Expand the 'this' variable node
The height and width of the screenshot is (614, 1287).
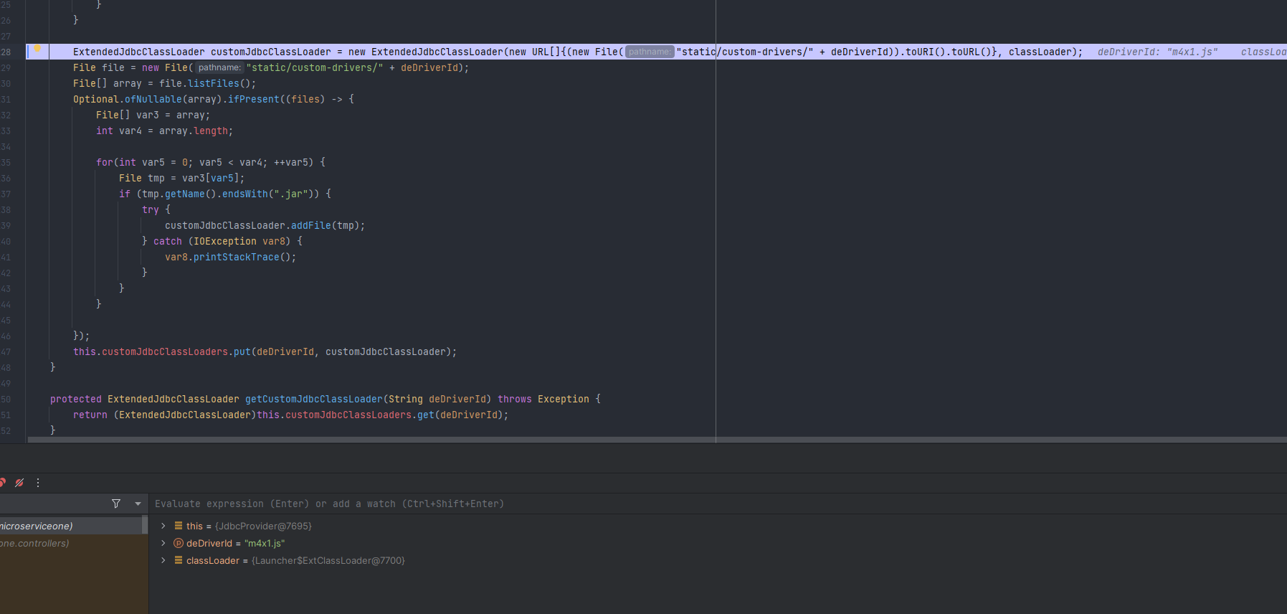click(163, 526)
